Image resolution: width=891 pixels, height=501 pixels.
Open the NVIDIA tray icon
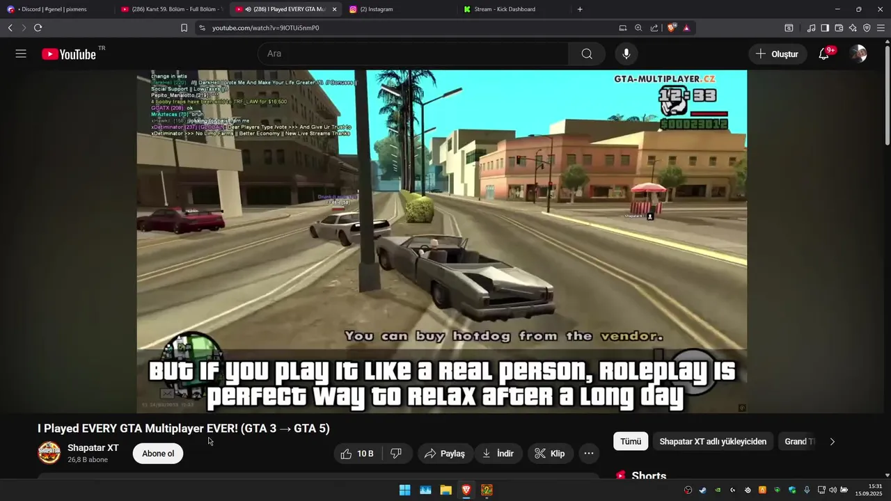[x=718, y=490]
